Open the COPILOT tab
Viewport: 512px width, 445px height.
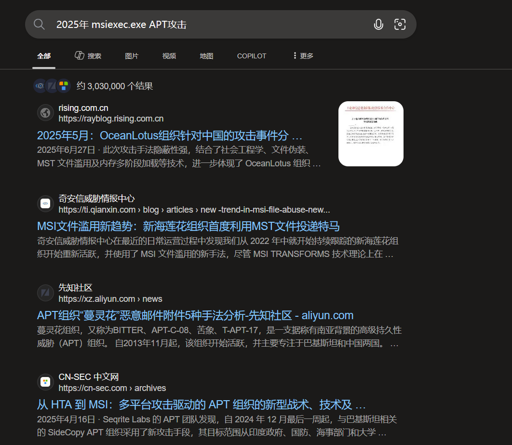pos(251,56)
